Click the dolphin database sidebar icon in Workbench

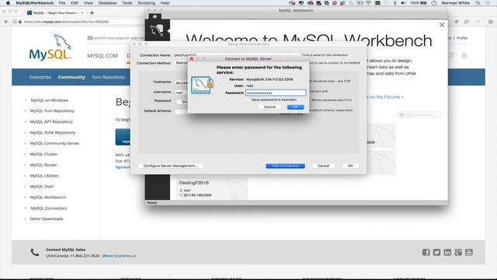click(157, 30)
